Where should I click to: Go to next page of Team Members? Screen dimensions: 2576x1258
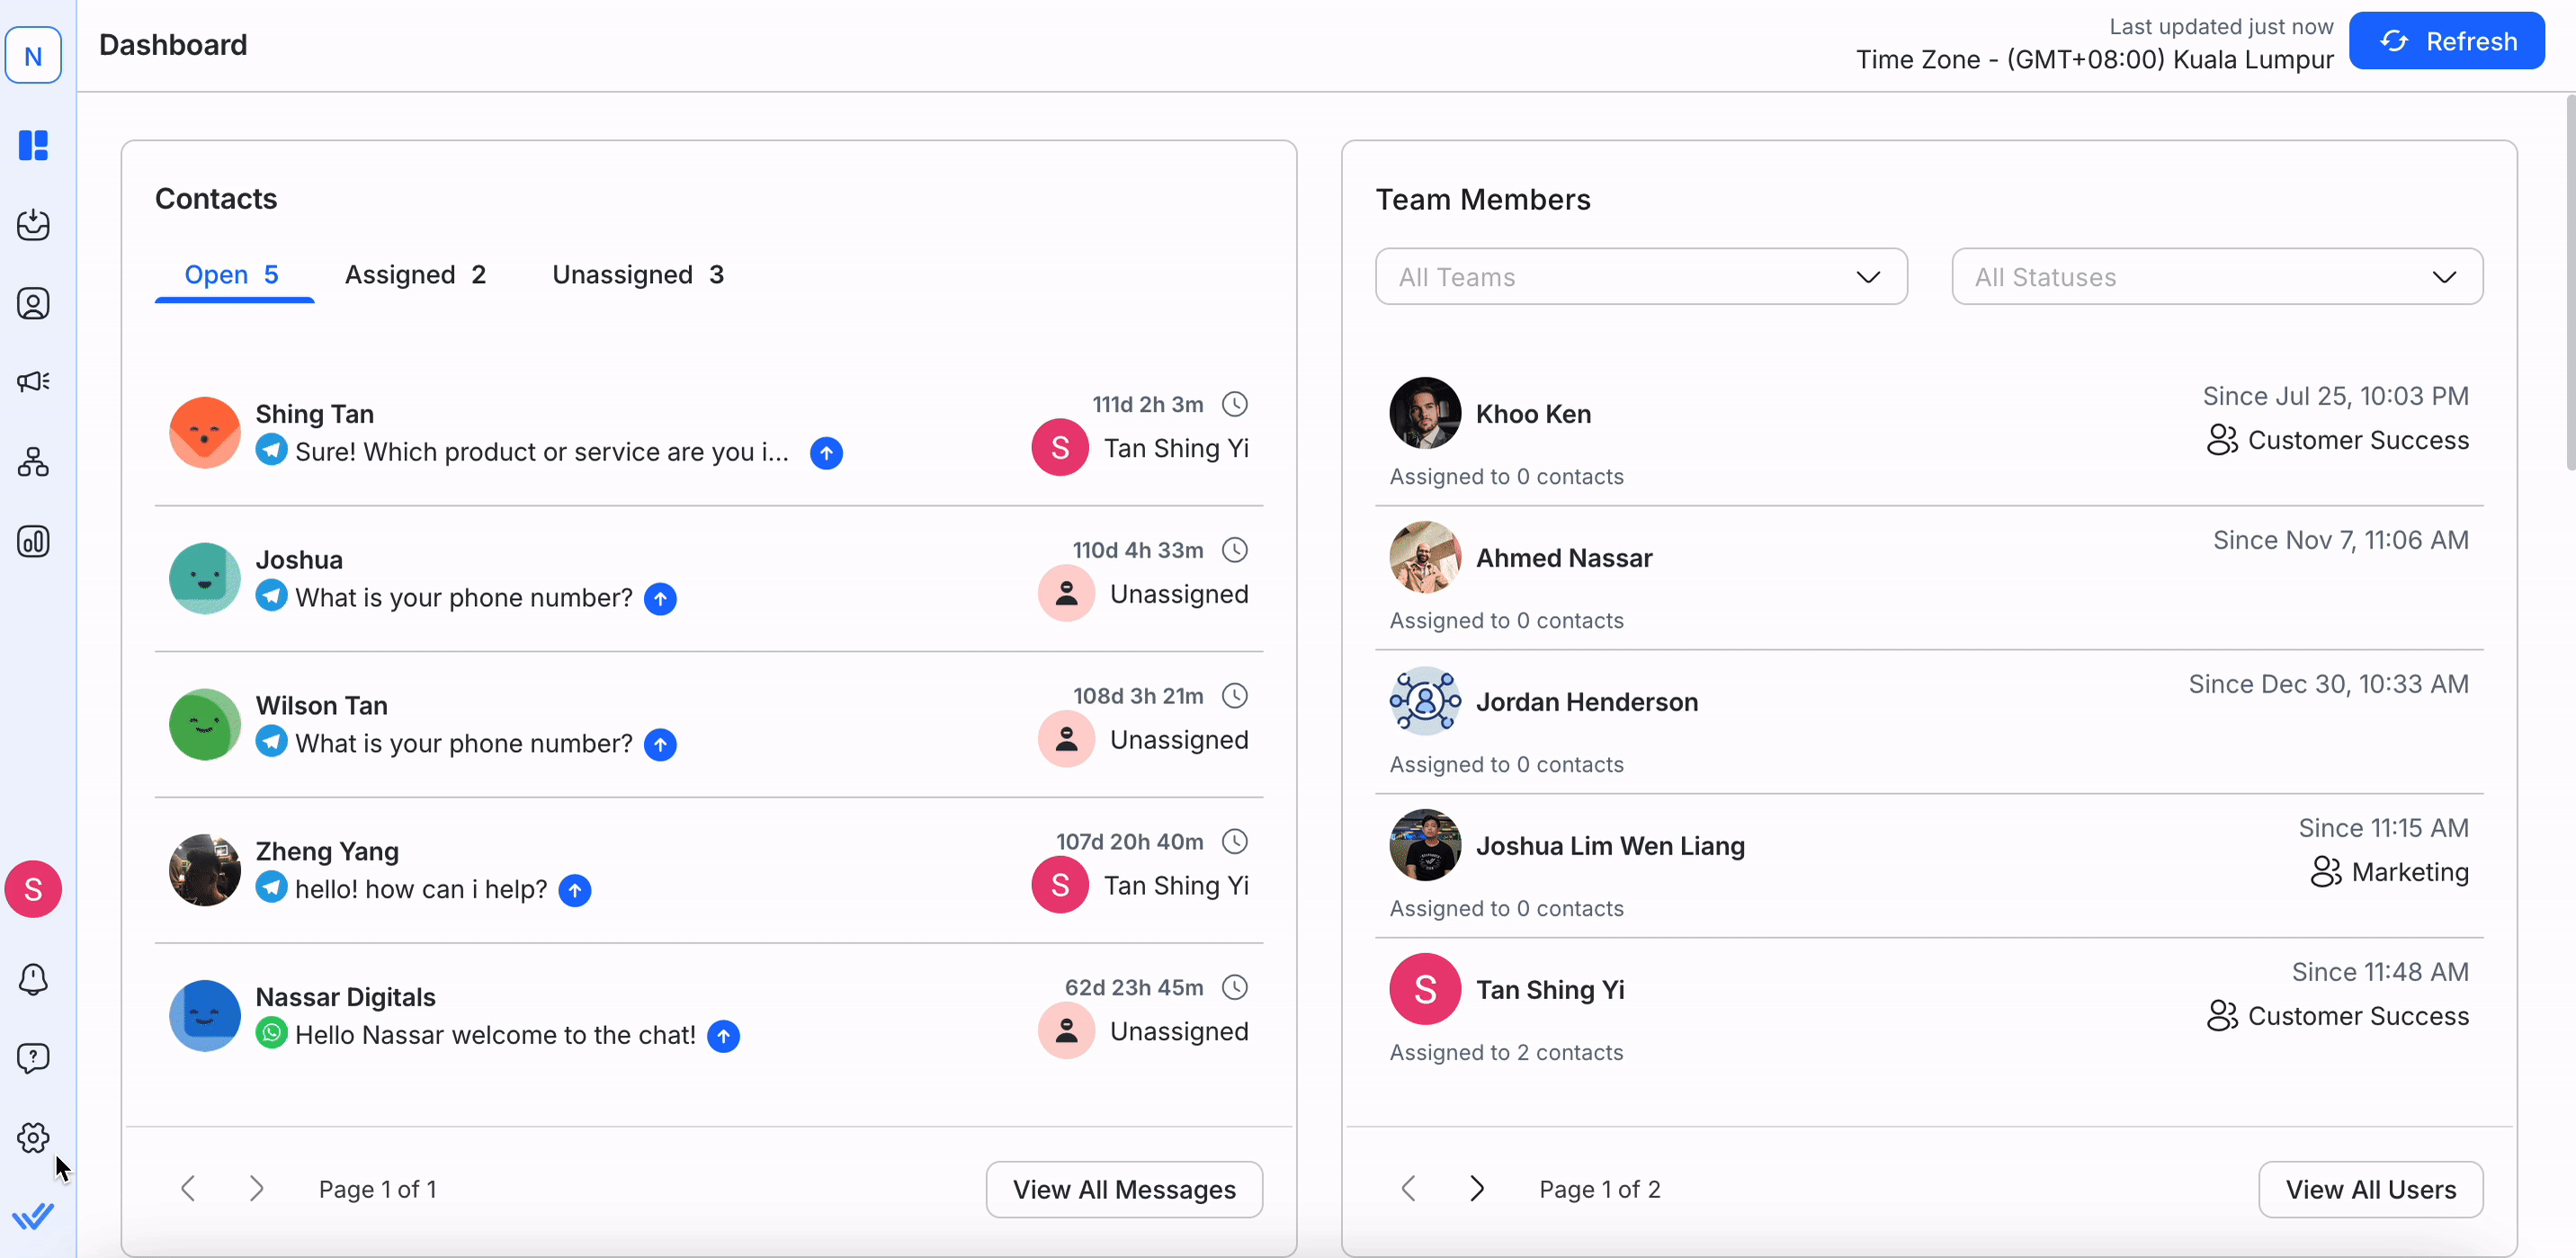coord(1477,1188)
